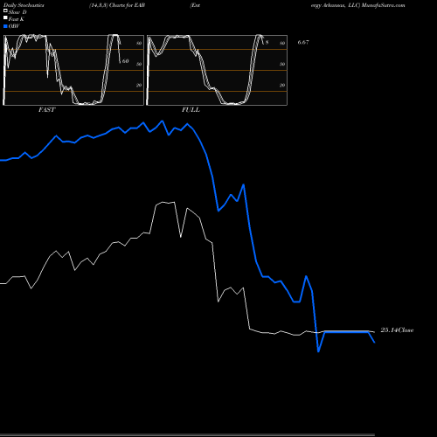Click the blue OBV legend swatch
The image size is (437, 437).
point(5,26)
